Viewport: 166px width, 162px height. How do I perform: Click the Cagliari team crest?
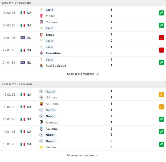[41, 22]
